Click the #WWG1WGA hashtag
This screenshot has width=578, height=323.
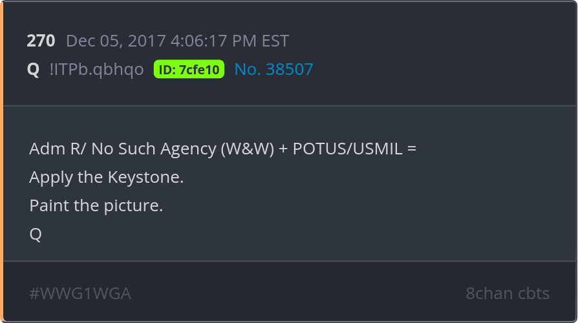pyautogui.click(x=80, y=293)
